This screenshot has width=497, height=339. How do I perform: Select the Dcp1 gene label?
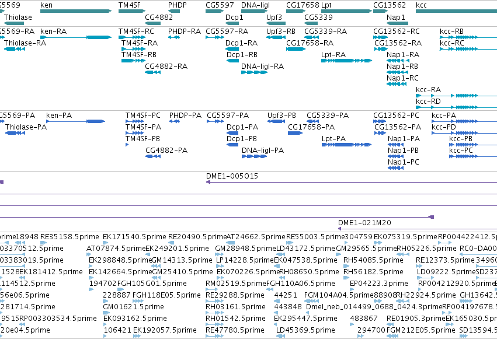click(234, 17)
